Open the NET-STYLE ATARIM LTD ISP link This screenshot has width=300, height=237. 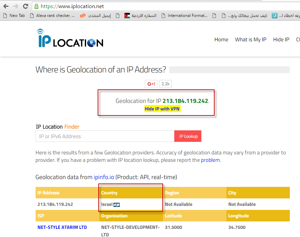[62, 227]
